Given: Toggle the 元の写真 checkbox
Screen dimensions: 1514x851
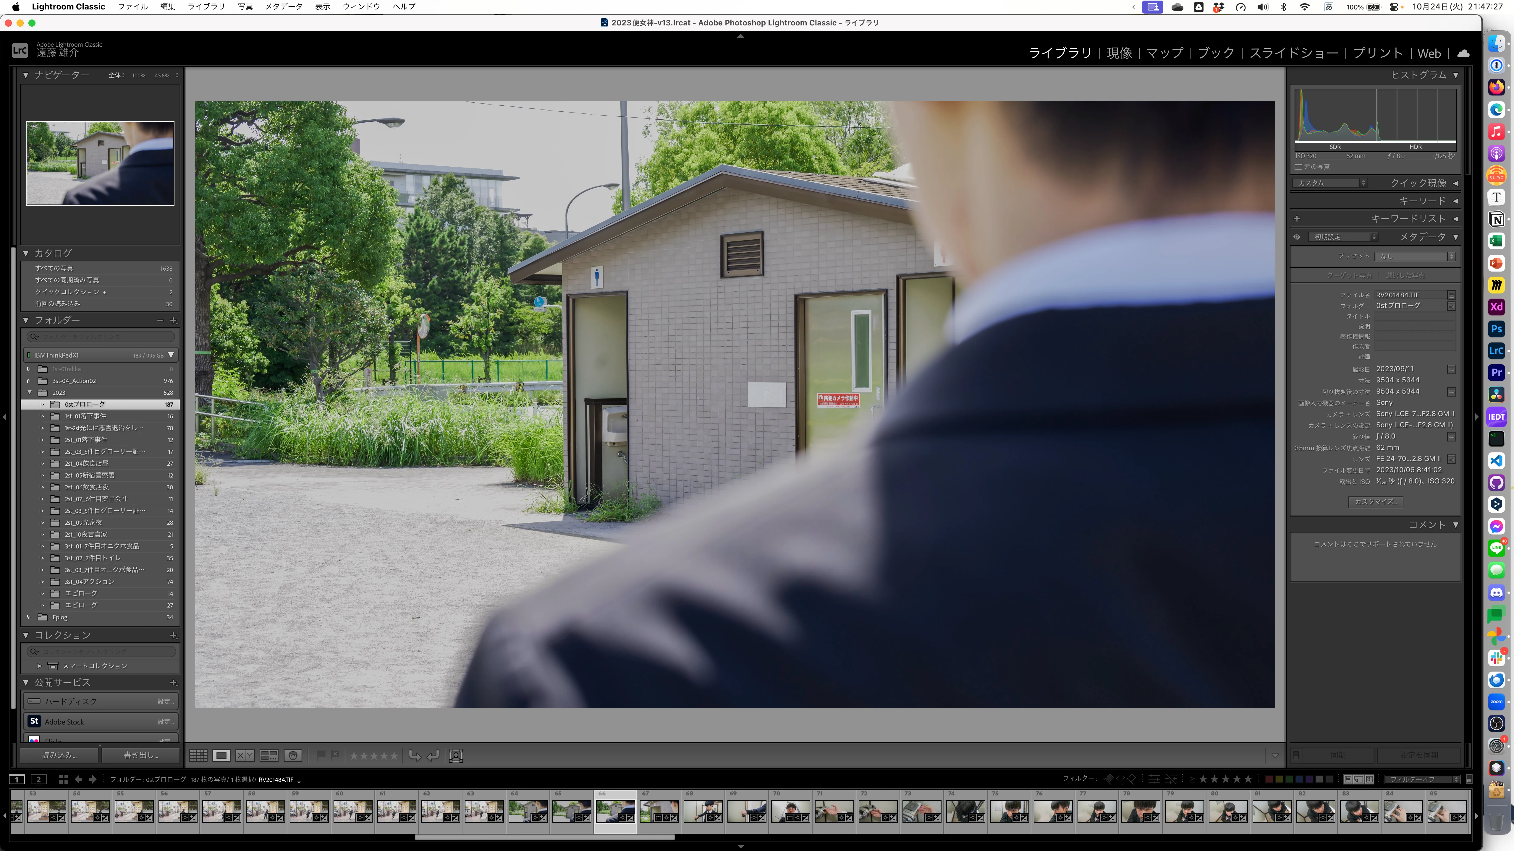Looking at the screenshot, I should 1298,167.
